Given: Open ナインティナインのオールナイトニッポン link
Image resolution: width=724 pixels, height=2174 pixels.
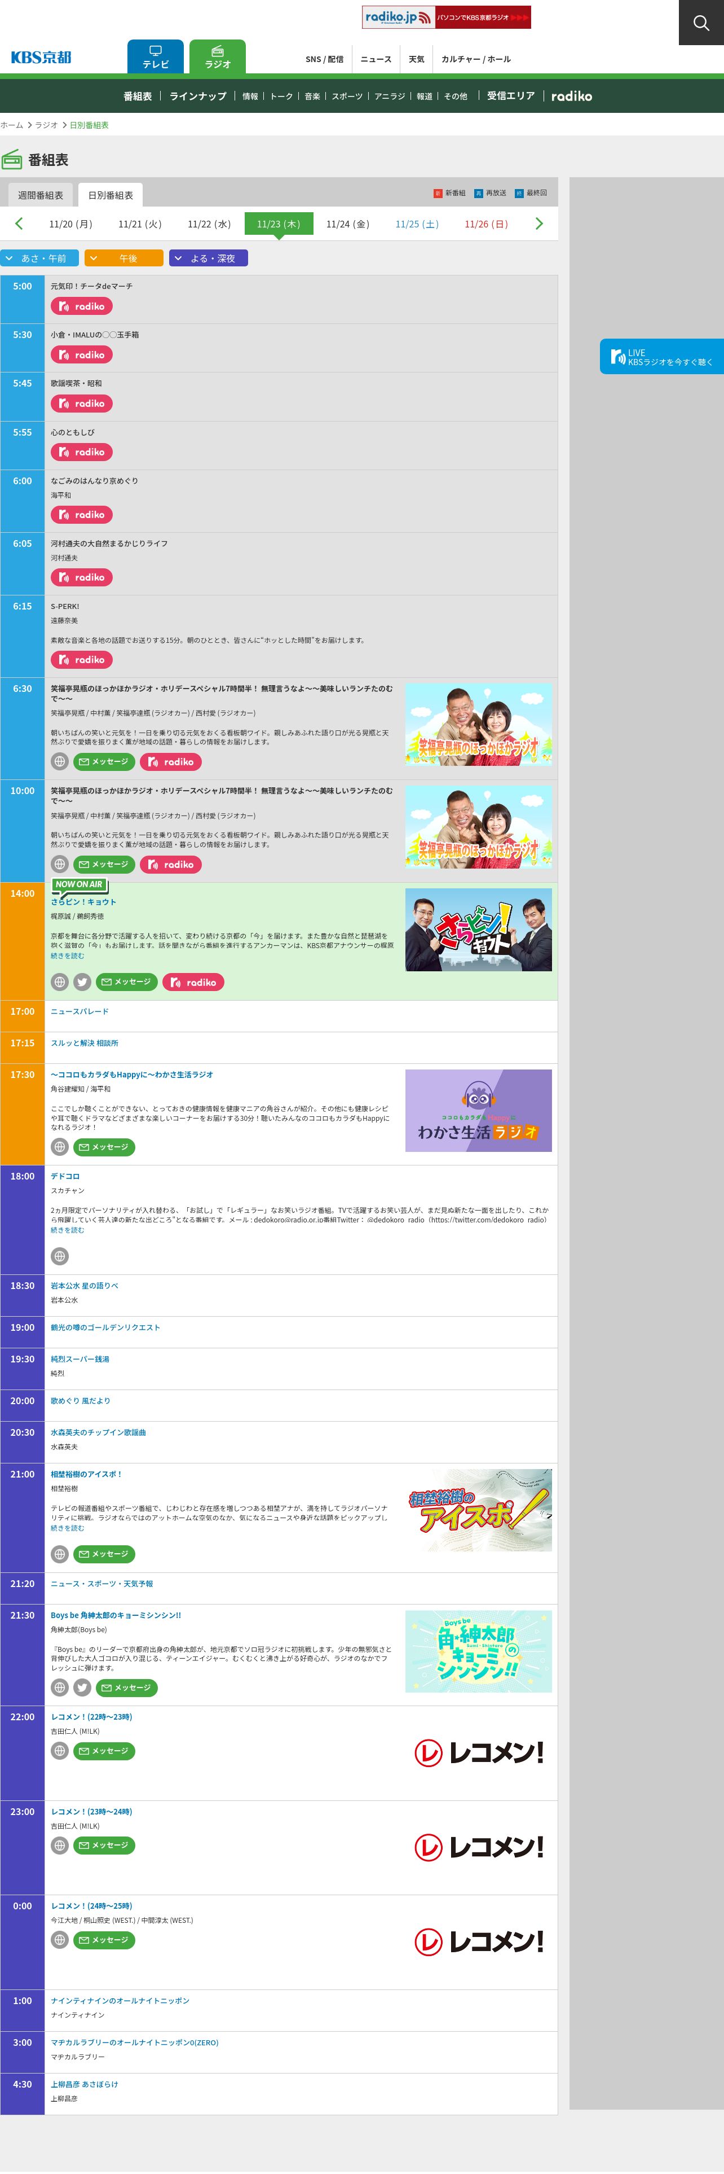Looking at the screenshot, I should point(120,2001).
